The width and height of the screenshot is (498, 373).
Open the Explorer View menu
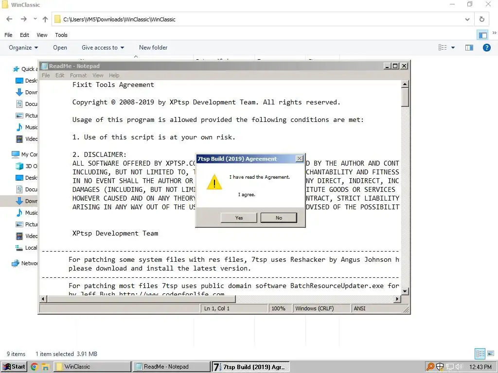point(42,35)
